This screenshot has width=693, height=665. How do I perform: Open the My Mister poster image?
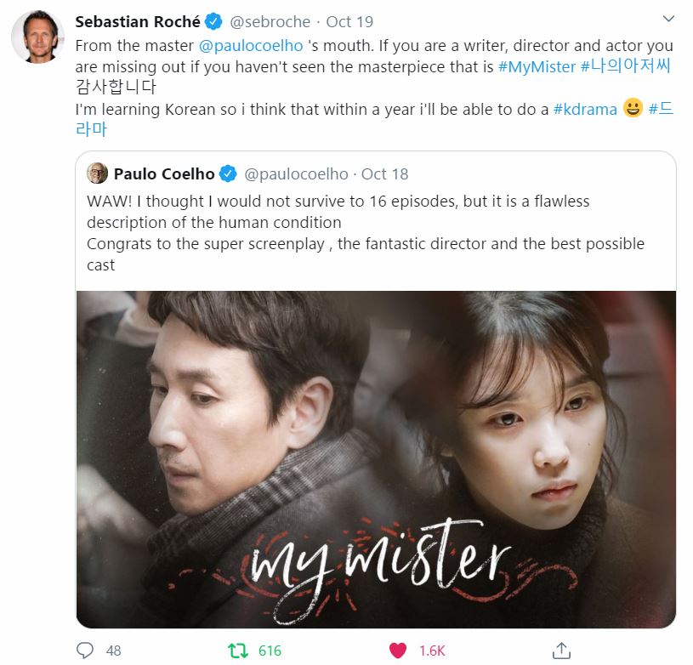[376, 459]
